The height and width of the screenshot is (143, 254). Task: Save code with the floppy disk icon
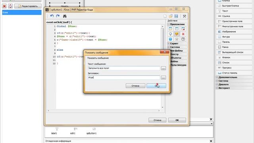point(176,16)
